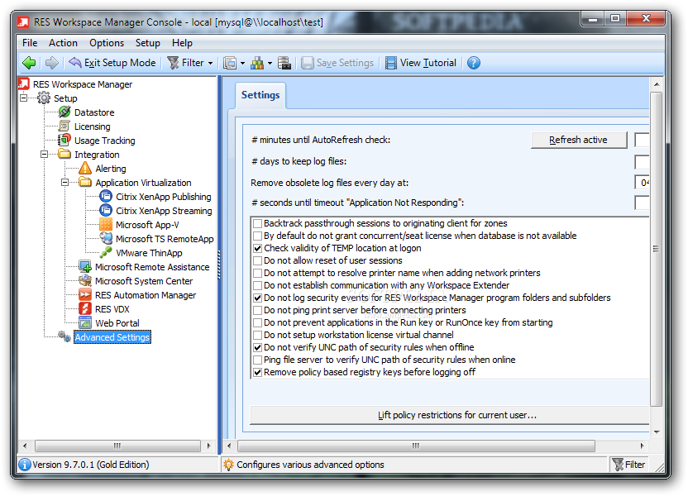This screenshot has height=496, width=688.
Task: Click the Exit Setup Mode button
Action: pyautogui.click(x=112, y=63)
